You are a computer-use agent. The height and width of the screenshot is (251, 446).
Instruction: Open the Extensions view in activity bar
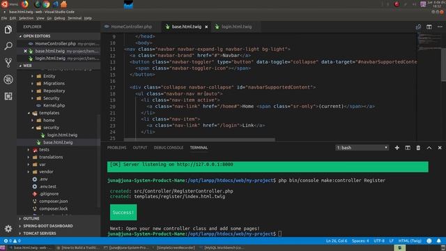pos(8,96)
